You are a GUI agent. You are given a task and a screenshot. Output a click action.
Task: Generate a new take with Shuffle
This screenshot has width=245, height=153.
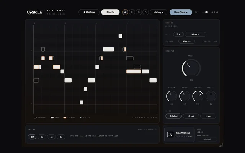[x=110, y=12]
